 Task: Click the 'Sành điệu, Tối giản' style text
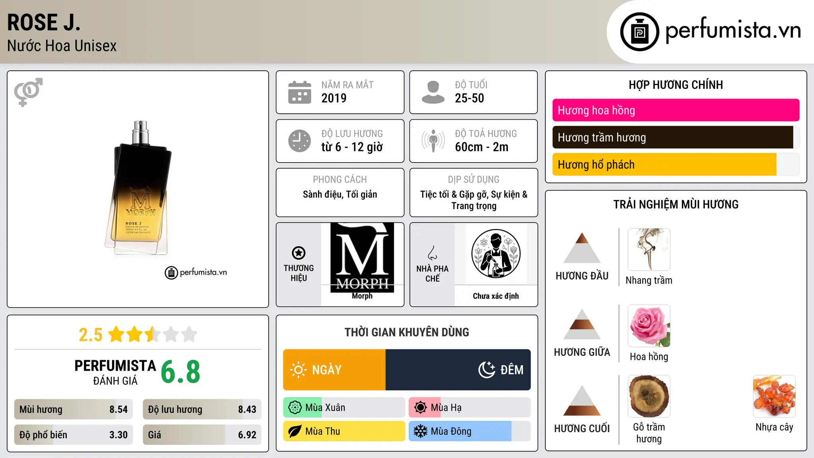coord(340,194)
